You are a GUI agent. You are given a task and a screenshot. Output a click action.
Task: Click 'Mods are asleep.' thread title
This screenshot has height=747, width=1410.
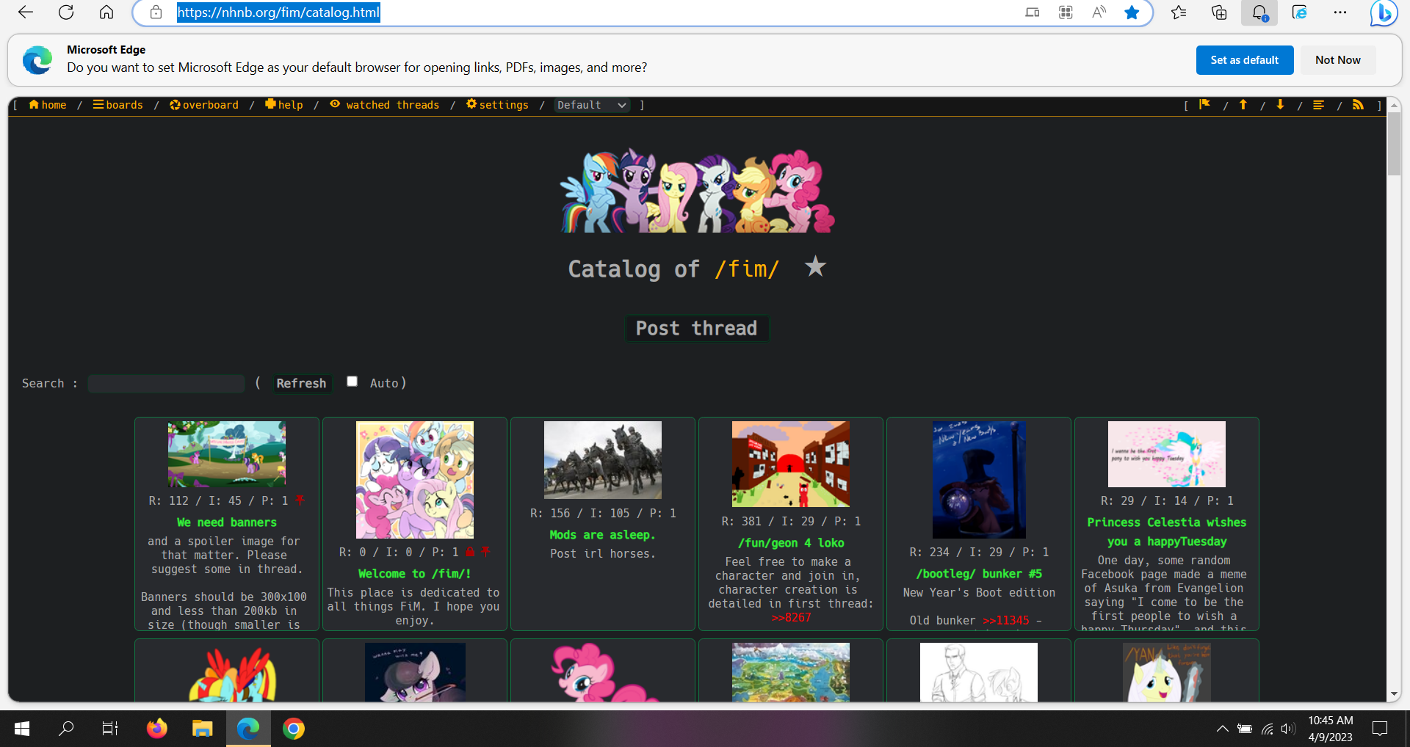pos(603,535)
